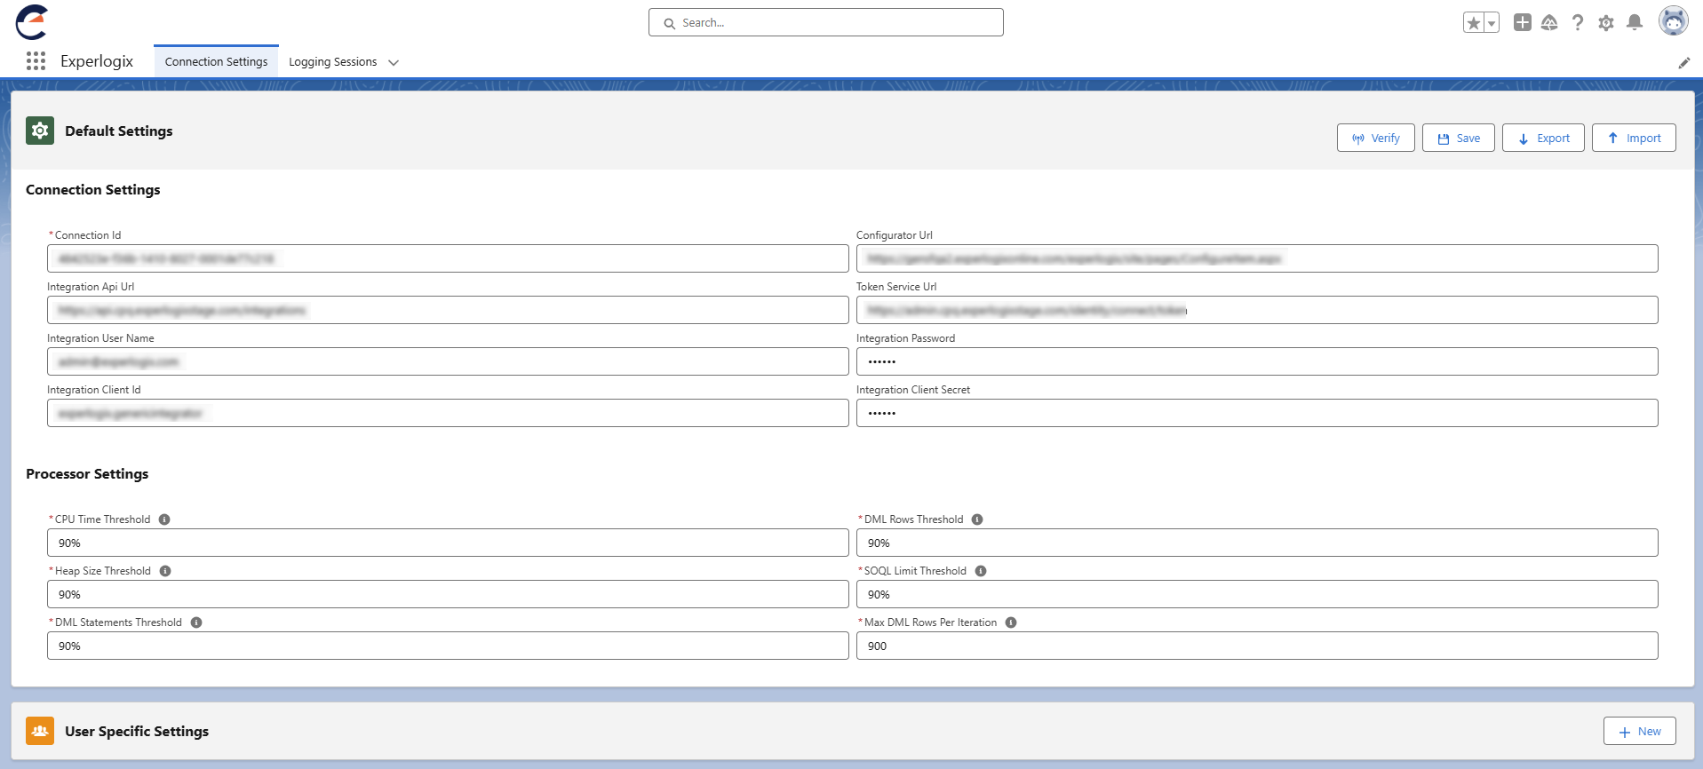
Task: Click the User Specific Settings people icon
Action: tap(40, 731)
